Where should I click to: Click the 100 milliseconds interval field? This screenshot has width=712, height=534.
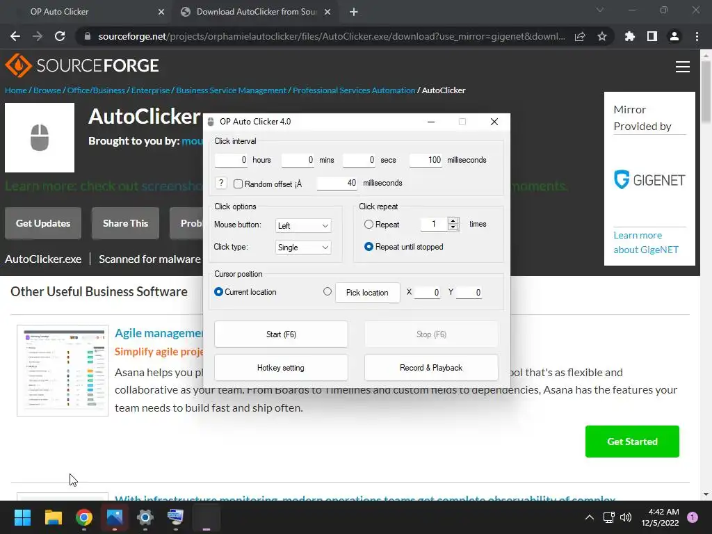point(426,160)
